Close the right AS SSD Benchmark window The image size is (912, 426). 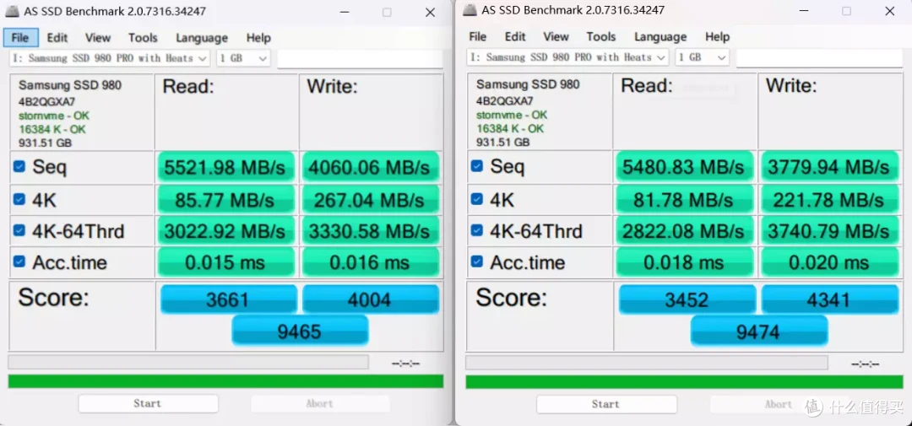889,11
